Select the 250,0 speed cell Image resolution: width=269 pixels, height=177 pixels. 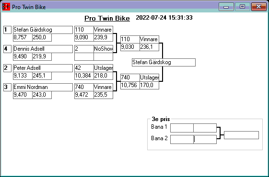pyautogui.click(x=42, y=37)
